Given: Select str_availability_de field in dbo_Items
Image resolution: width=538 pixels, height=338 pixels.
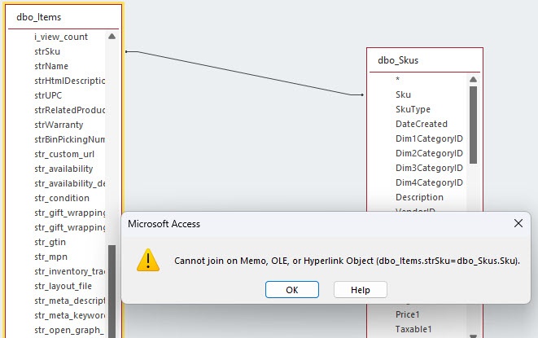Looking at the screenshot, I should (70, 183).
